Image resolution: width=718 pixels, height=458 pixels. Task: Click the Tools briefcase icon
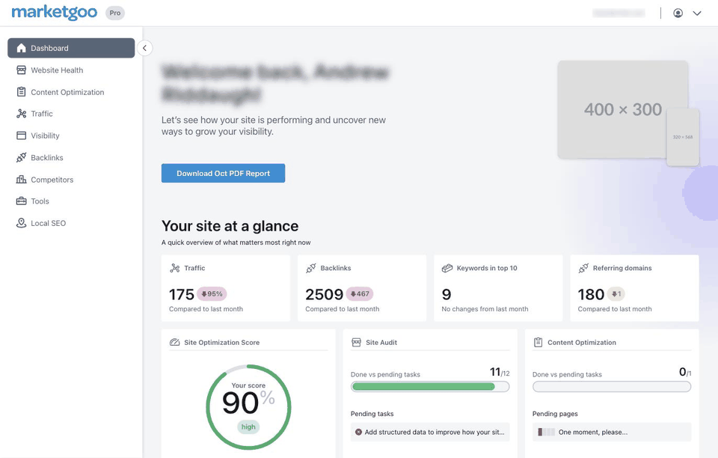point(21,201)
